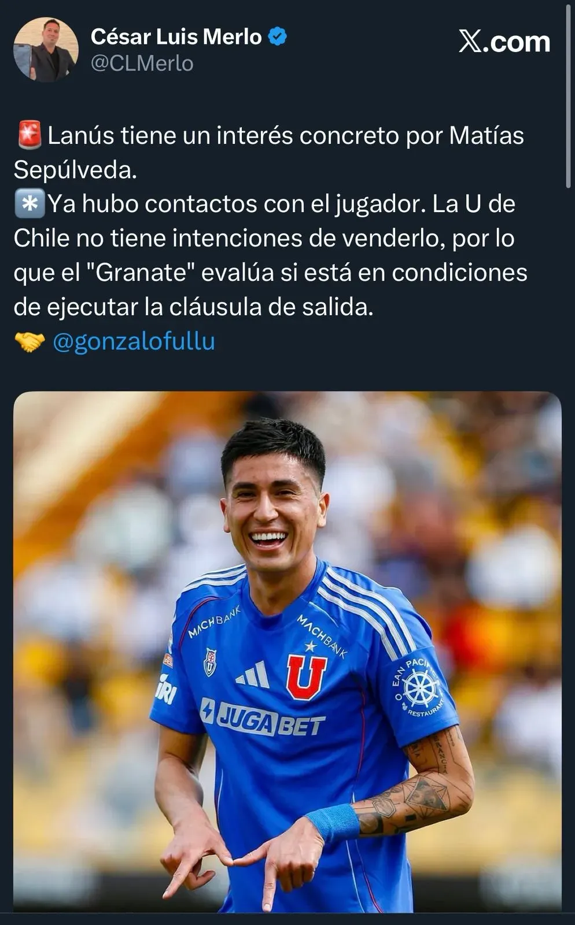Click the X.com logo
The height and width of the screenshot is (925, 575).
pyautogui.click(x=504, y=42)
